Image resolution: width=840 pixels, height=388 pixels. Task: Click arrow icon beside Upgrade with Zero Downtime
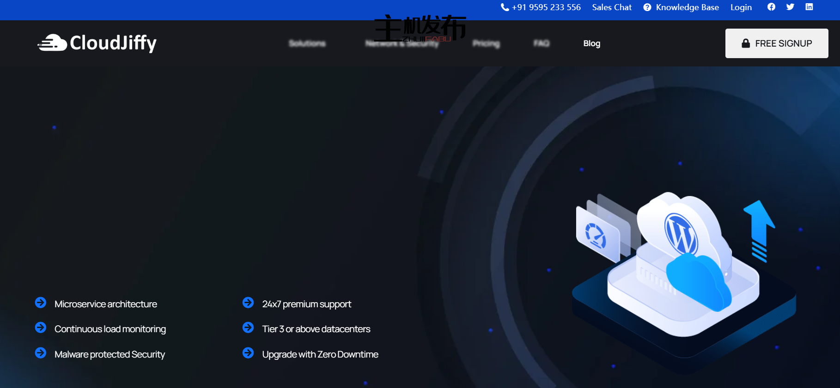pos(248,353)
